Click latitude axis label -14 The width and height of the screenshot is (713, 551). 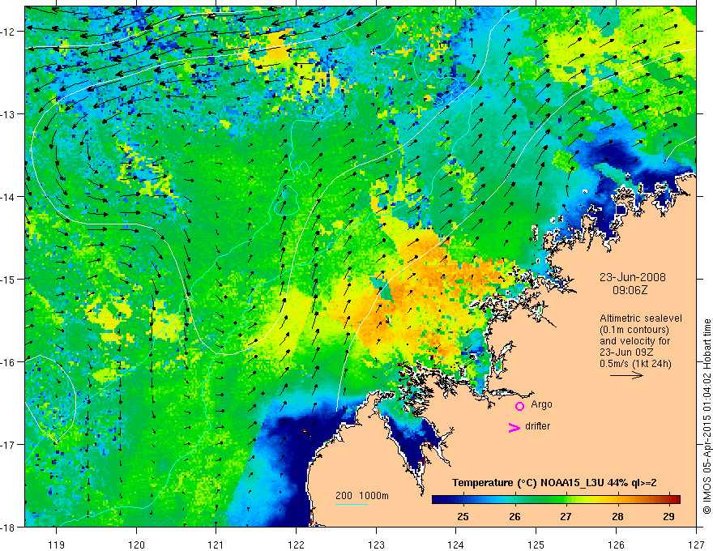[x=9, y=197]
